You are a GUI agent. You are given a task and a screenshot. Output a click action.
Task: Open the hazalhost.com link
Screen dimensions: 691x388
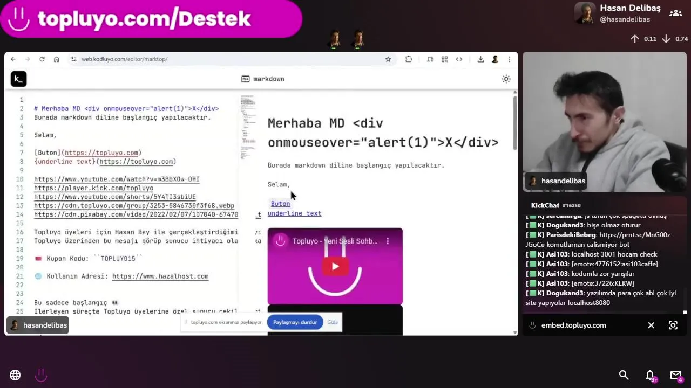click(x=160, y=276)
